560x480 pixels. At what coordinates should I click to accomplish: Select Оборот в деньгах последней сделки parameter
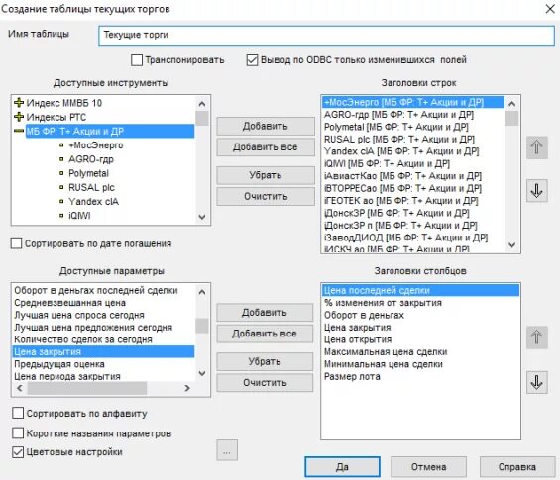pyautogui.click(x=103, y=291)
